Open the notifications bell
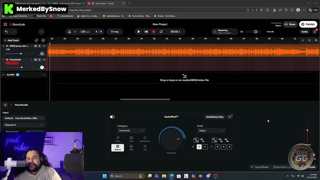The height and width of the screenshot is (180, 320). pyautogui.click(x=315, y=32)
